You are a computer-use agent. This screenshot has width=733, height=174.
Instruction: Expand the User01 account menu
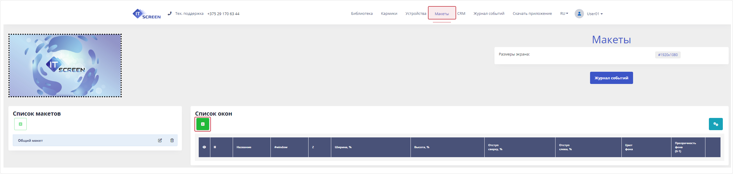594,14
